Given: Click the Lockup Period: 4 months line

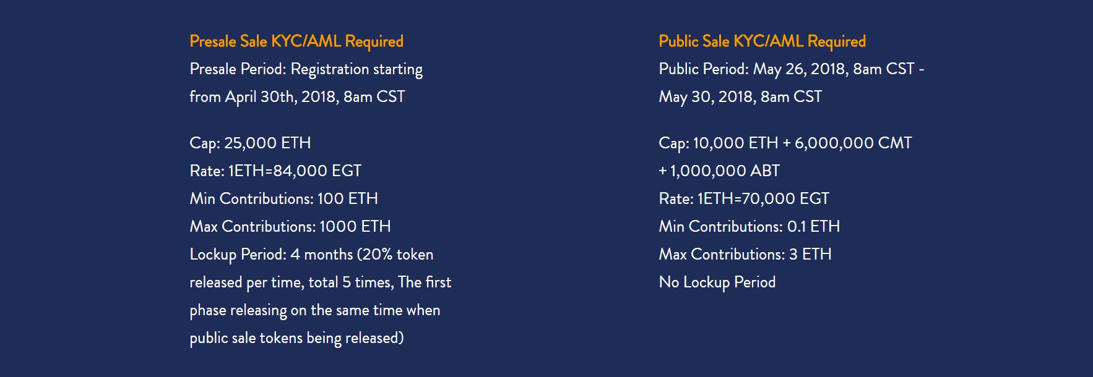Looking at the screenshot, I should coord(311,255).
